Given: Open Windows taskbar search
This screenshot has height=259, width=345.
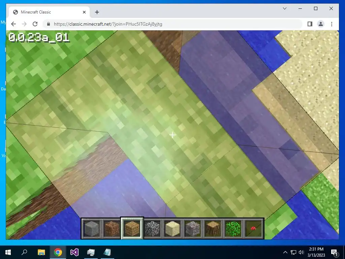Looking at the screenshot, I should coord(24,252).
